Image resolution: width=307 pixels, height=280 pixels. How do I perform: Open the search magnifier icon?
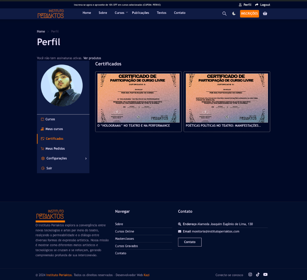click(224, 14)
